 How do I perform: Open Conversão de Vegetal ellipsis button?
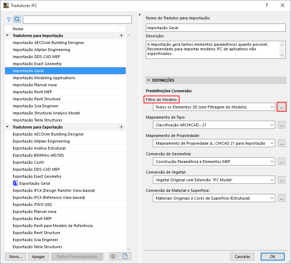(281, 180)
